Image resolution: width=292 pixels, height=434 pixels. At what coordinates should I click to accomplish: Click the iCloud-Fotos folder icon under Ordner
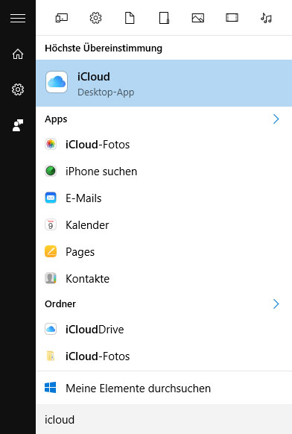51,356
